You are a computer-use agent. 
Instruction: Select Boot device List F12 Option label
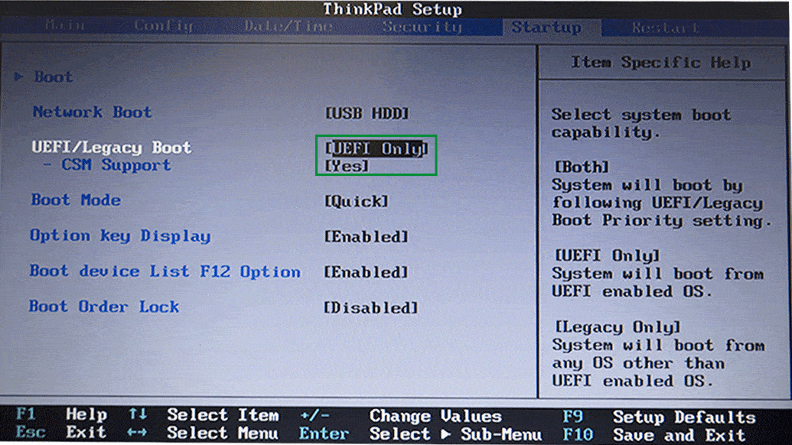[x=165, y=271]
